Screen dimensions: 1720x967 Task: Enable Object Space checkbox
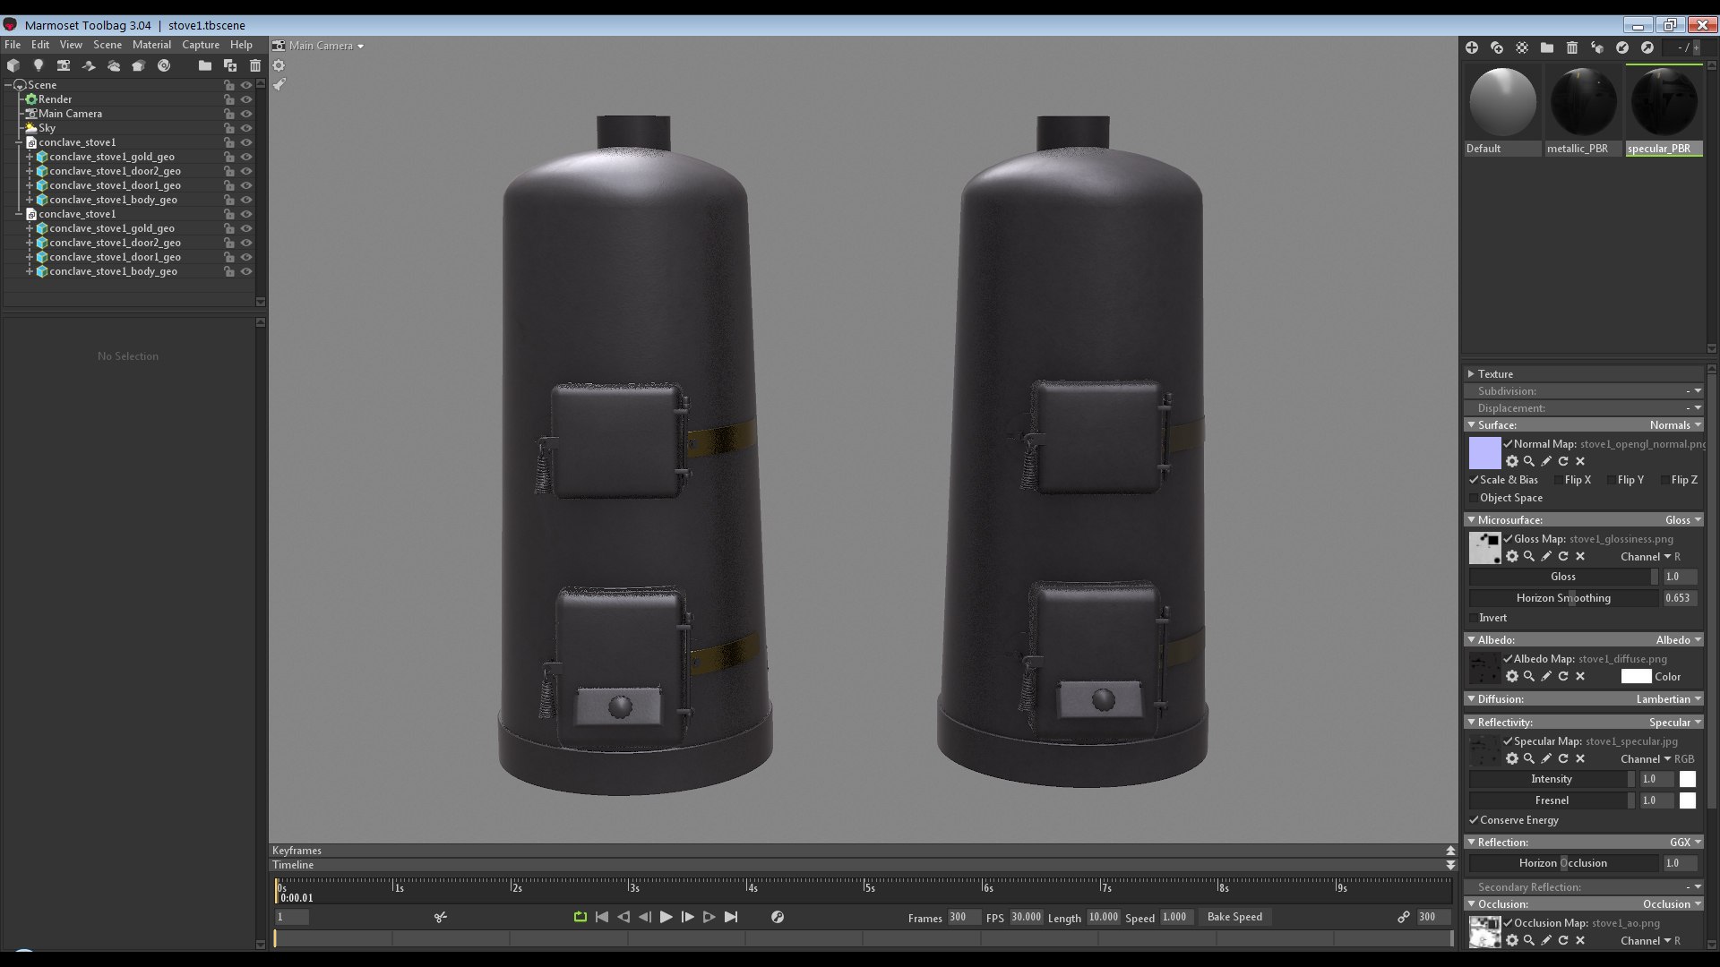pos(1474,498)
